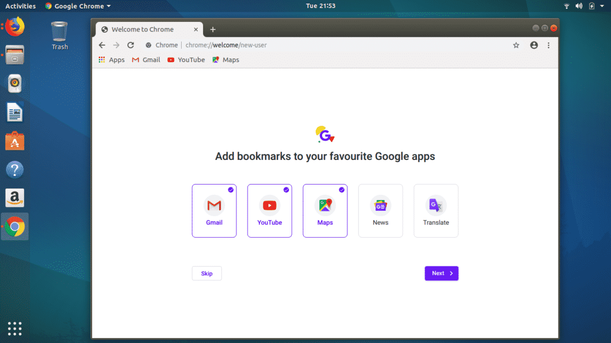Deselect the YouTube app card
This screenshot has height=343, width=611.
click(x=270, y=211)
